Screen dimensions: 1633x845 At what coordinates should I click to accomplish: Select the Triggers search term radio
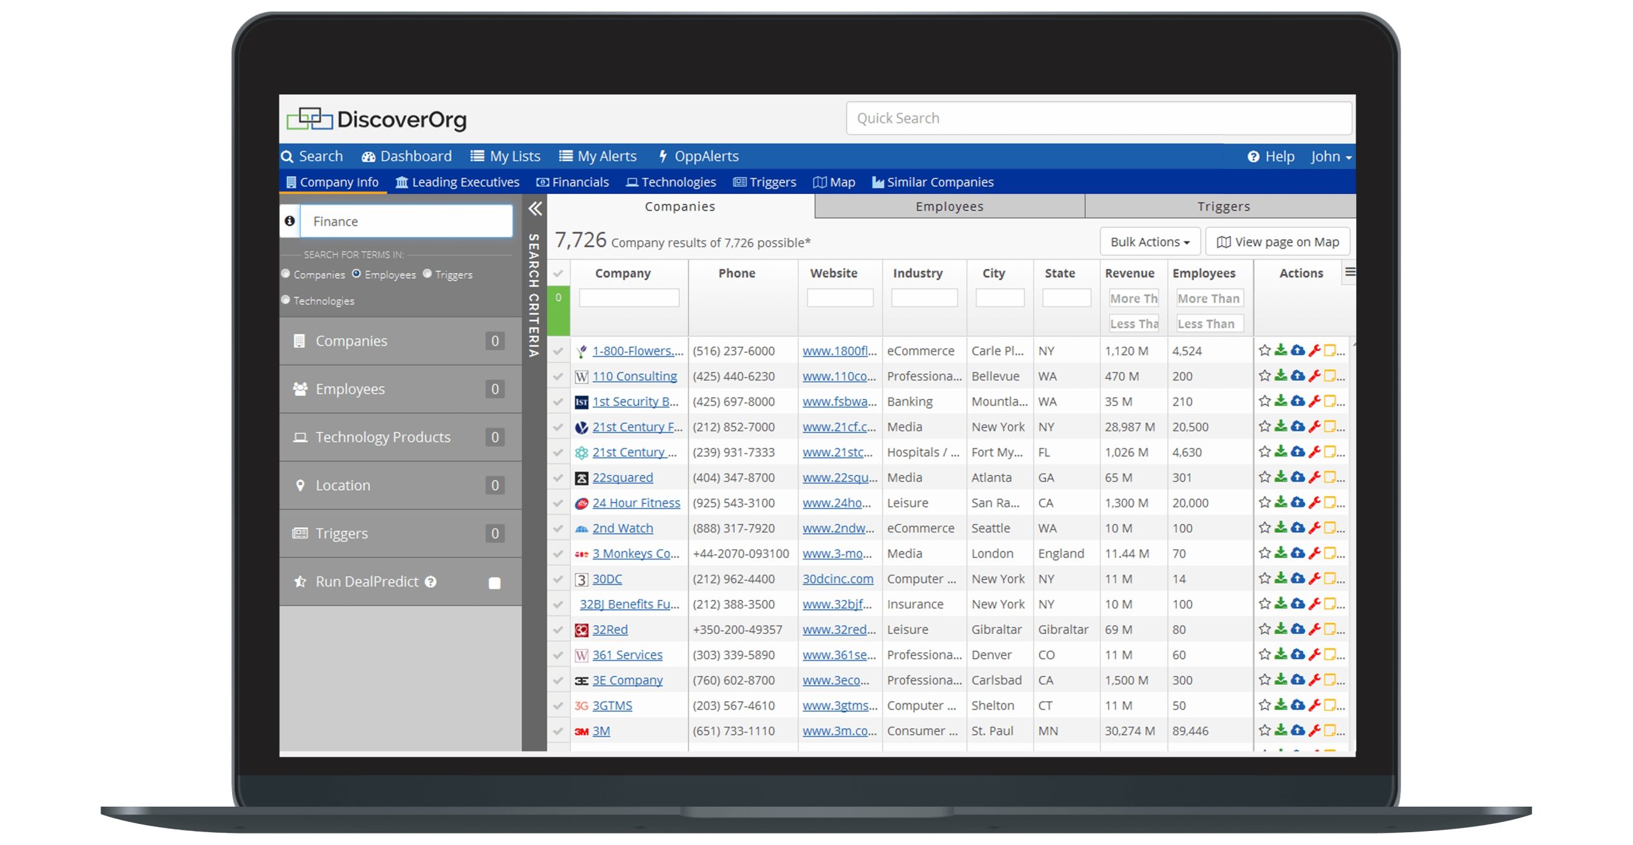(427, 274)
